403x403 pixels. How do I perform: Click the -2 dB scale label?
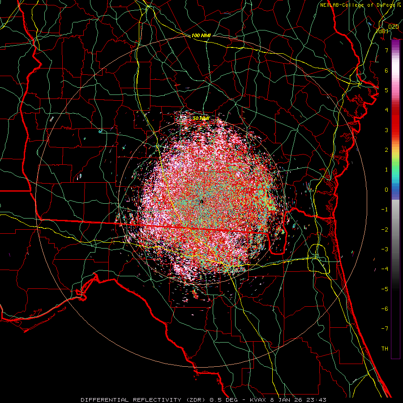385,229
